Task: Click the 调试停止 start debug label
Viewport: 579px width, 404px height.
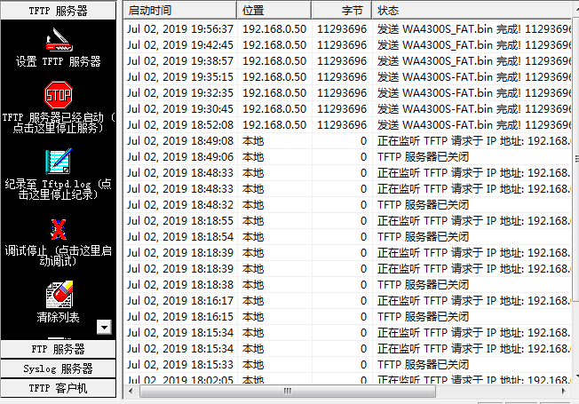Action: (x=59, y=256)
